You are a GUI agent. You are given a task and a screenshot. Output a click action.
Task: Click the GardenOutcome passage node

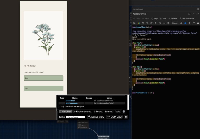(x=104, y=137)
